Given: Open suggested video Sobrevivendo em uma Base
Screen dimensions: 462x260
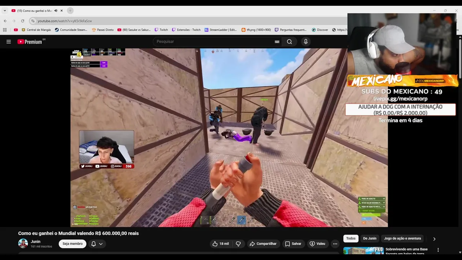Looking at the screenshot, I should (406, 251).
